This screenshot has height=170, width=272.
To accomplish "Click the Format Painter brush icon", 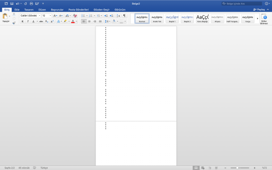I will click(14, 23).
